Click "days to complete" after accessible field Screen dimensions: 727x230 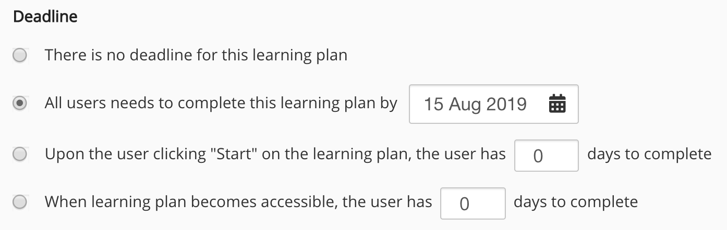(575, 201)
